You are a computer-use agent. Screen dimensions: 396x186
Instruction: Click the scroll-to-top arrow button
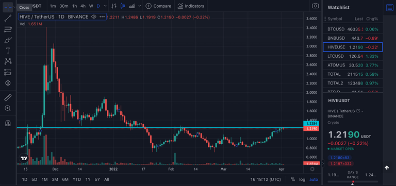(x=387, y=168)
